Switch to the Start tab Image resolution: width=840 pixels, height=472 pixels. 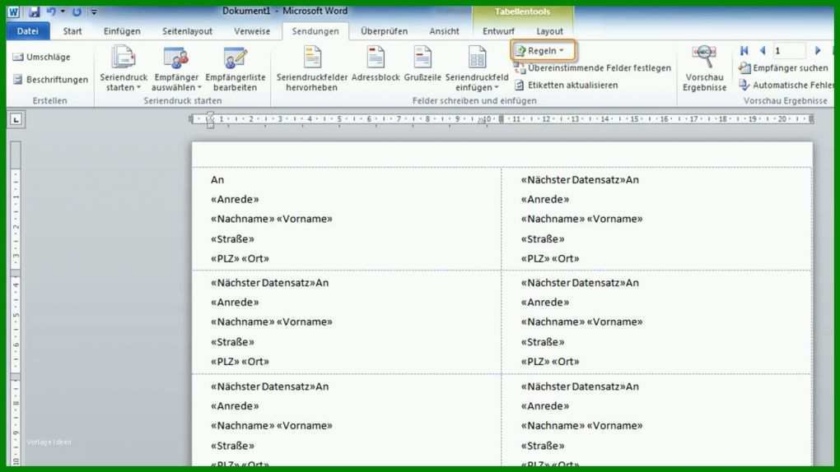click(72, 31)
